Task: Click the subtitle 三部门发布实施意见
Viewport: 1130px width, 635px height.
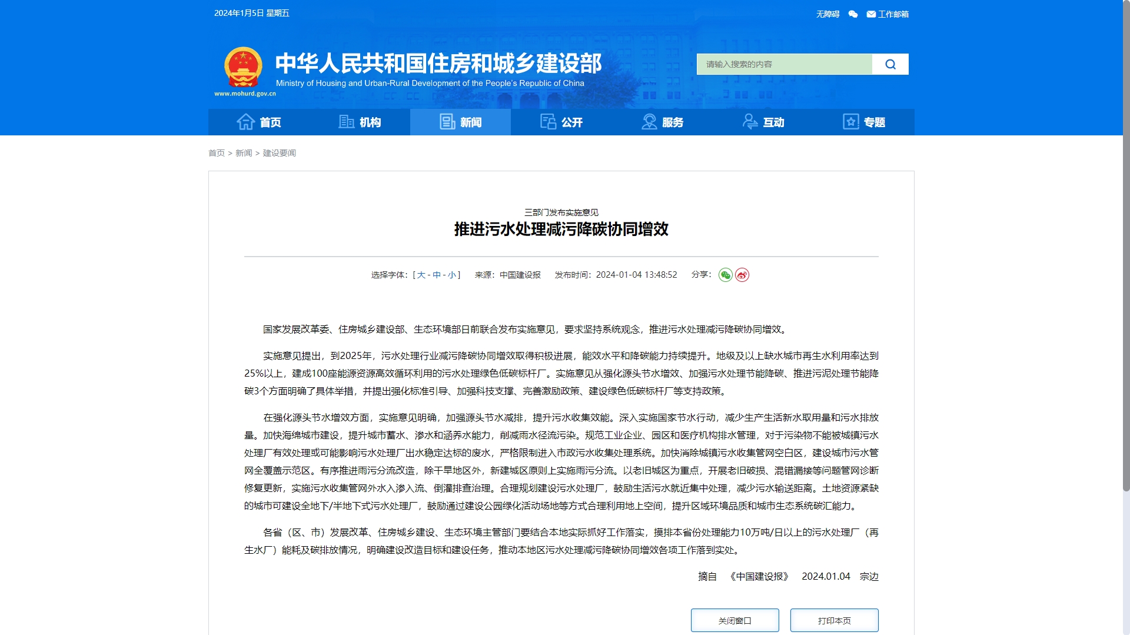Action: pos(561,212)
